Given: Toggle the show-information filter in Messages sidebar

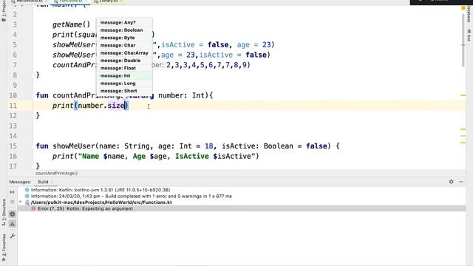Looking at the screenshot, I should point(13,214).
